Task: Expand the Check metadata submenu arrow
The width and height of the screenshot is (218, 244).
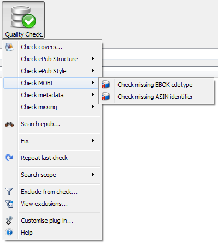Action: point(93,95)
